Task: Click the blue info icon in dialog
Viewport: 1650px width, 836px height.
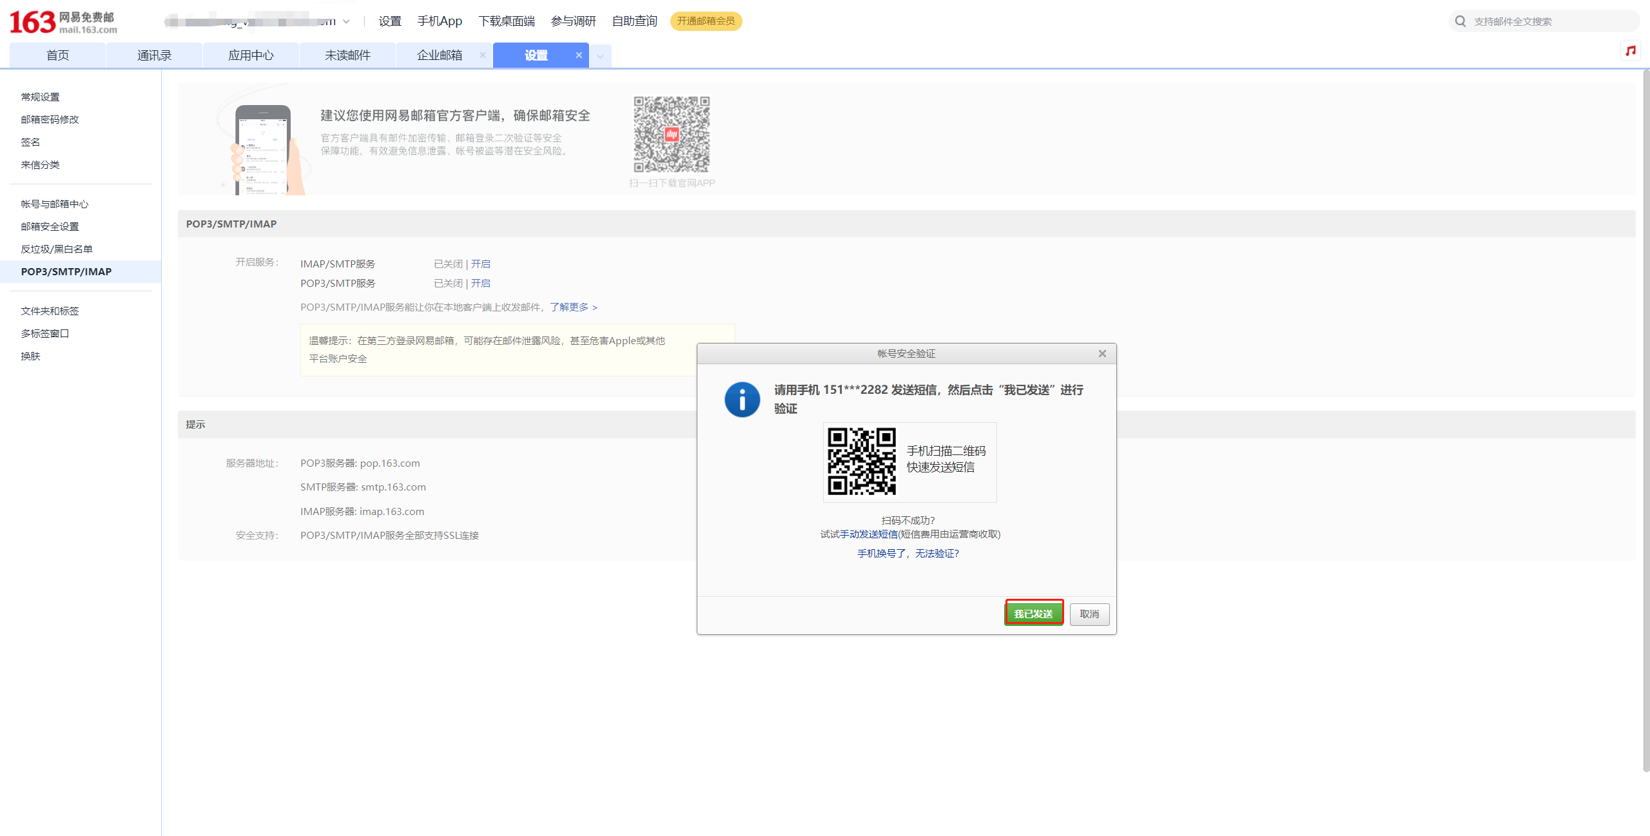Action: click(x=742, y=400)
